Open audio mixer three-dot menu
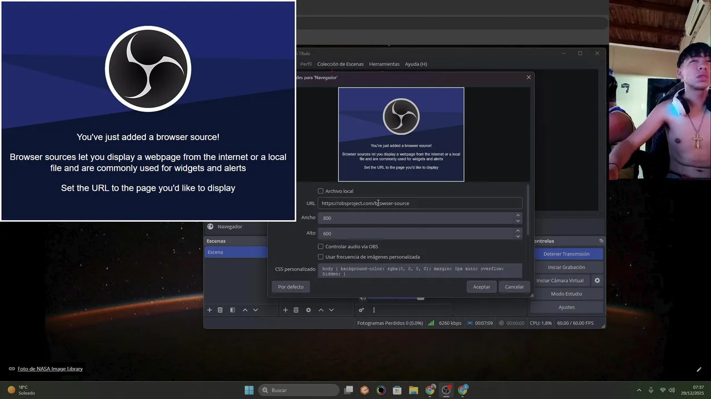This screenshot has width=711, height=399. tap(374, 310)
